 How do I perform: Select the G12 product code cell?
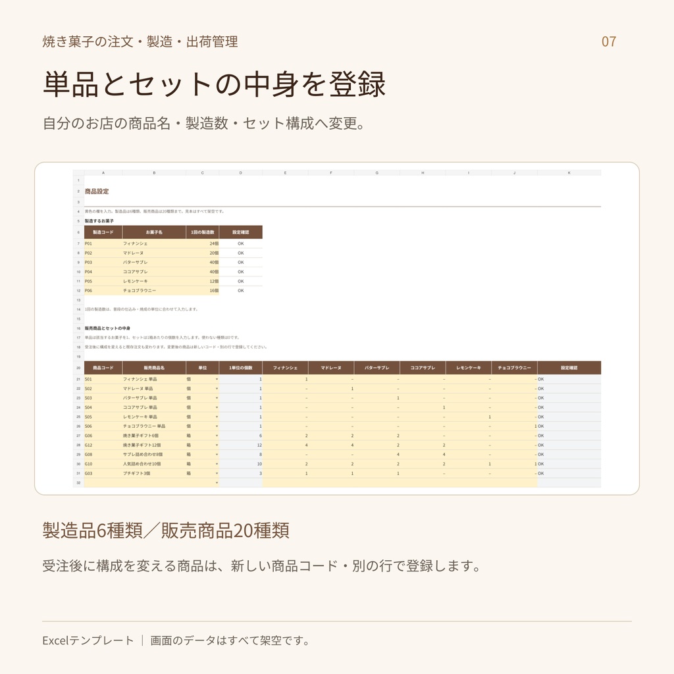[103, 446]
